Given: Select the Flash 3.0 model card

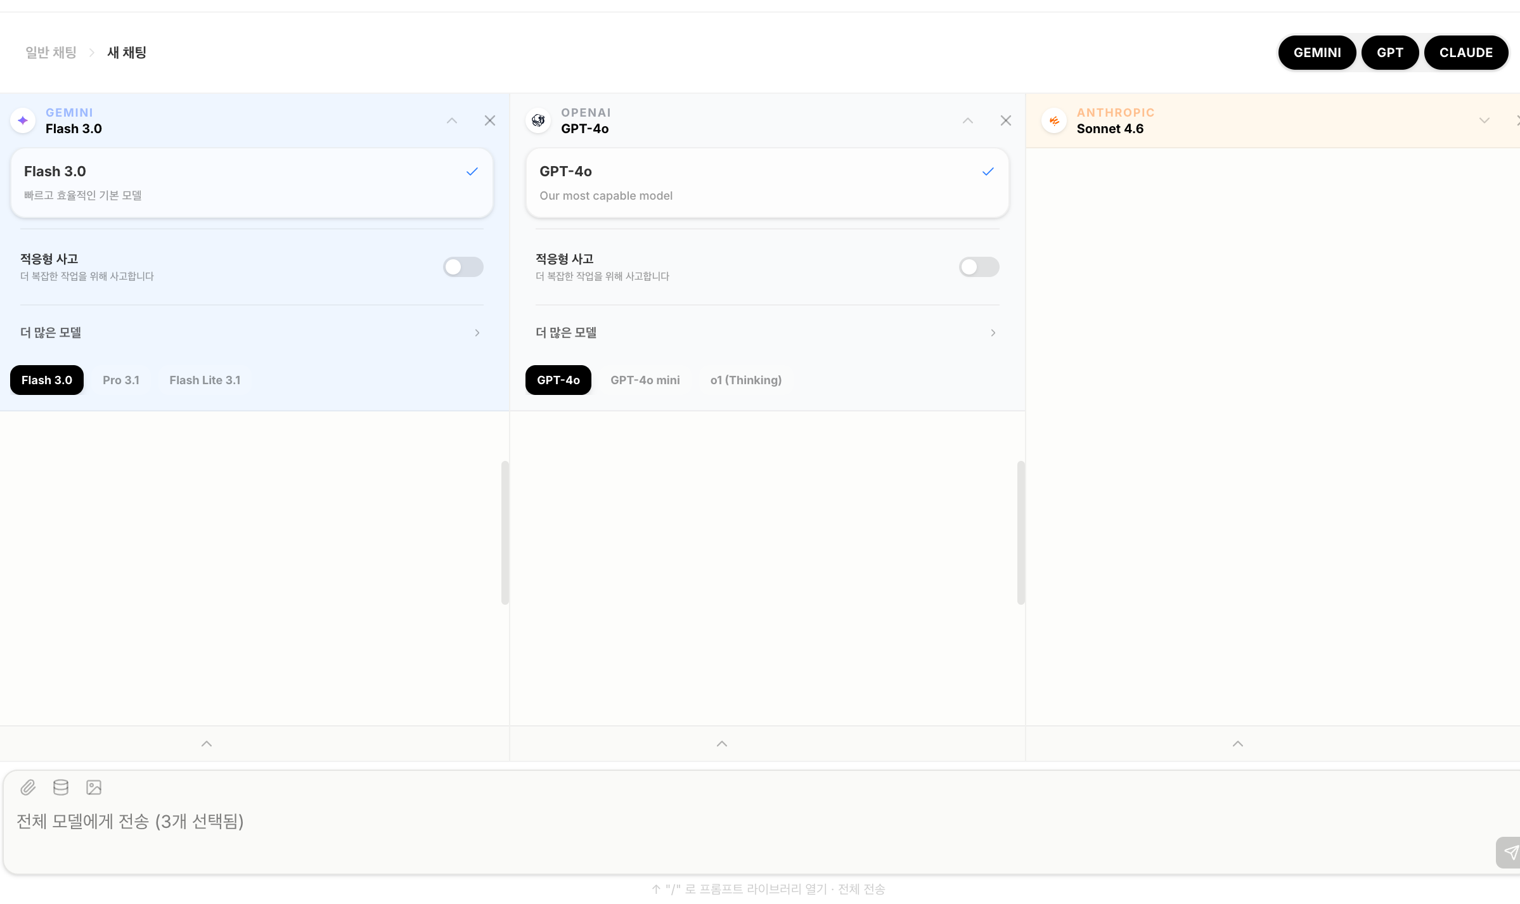Looking at the screenshot, I should click(x=252, y=183).
